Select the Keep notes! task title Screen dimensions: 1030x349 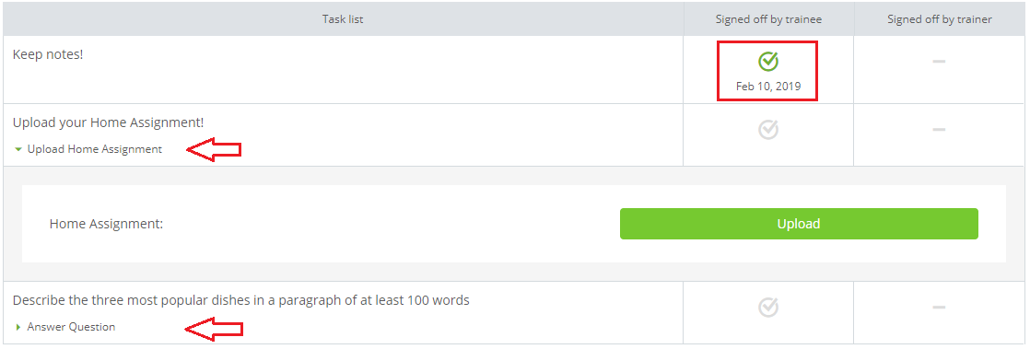(x=48, y=53)
